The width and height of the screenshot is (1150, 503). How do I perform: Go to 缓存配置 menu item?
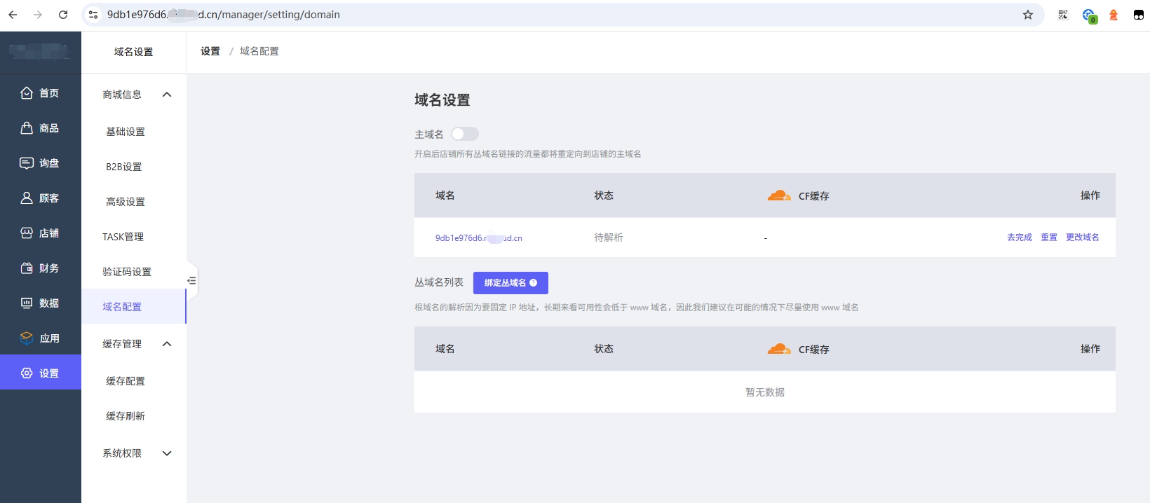tap(126, 381)
